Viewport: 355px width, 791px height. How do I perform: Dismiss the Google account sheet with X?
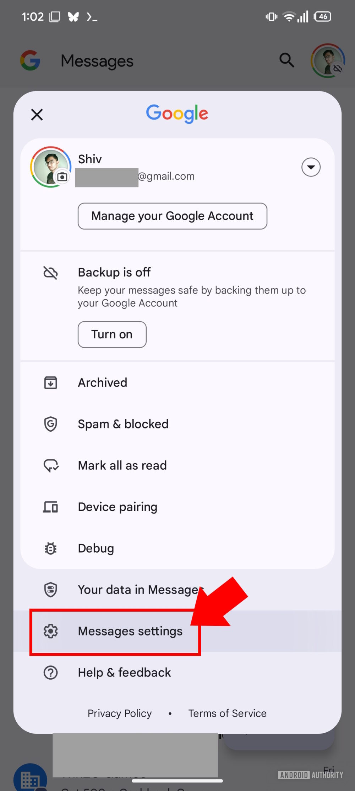pyautogui.click(x=37, y=115)
